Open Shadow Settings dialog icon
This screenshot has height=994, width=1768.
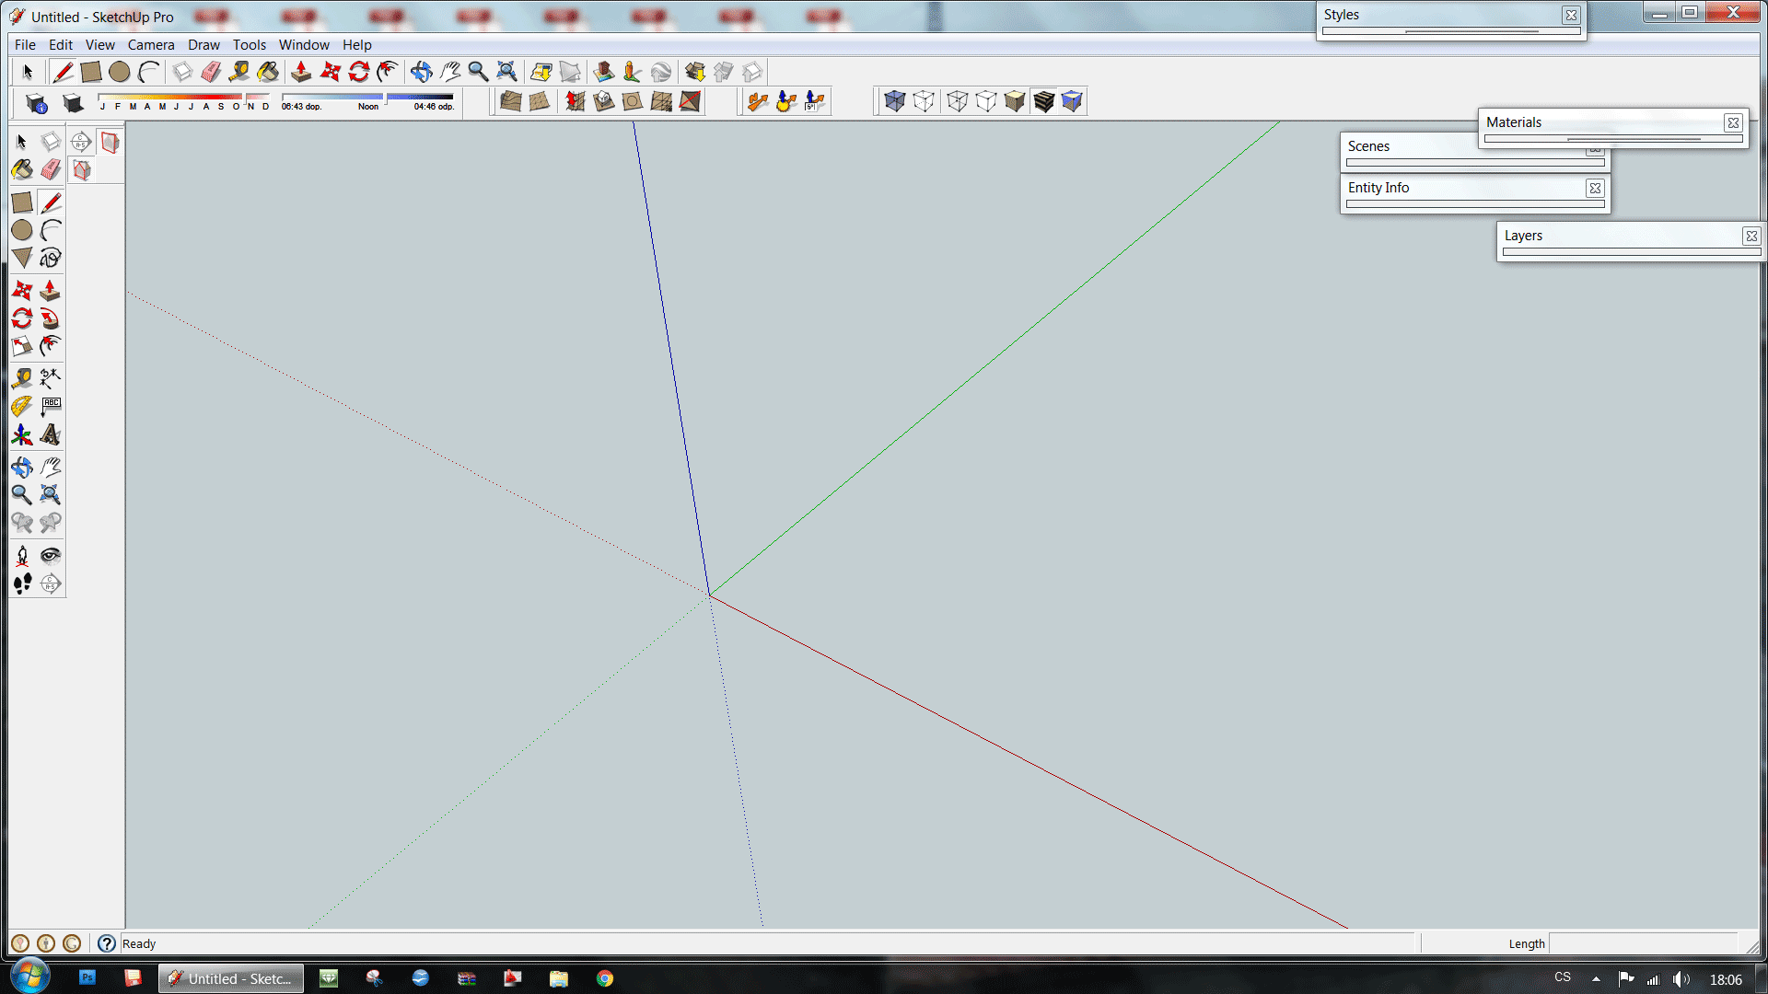tap(37, 102)
